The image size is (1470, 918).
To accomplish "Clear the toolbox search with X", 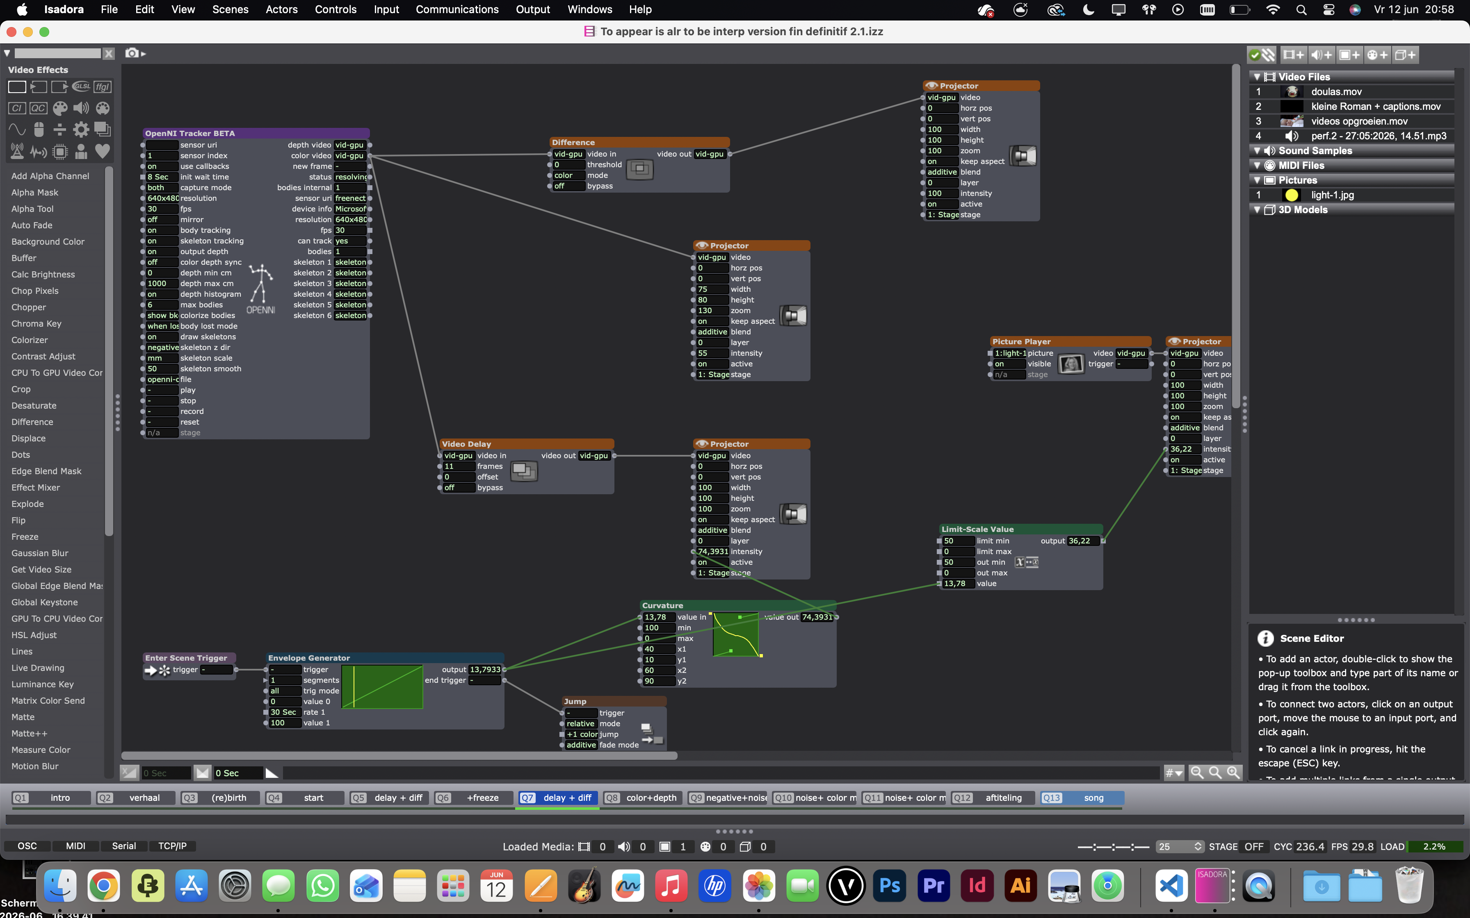I will click(x=109, y=53).
